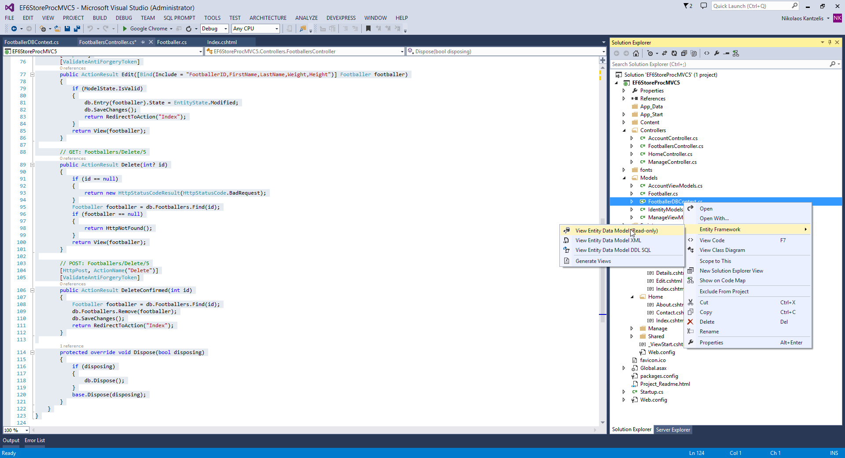The height and width of the screenshot is (458, 845).
Task: Toggle INS insert mode in status bar
Action: [834, 453]
